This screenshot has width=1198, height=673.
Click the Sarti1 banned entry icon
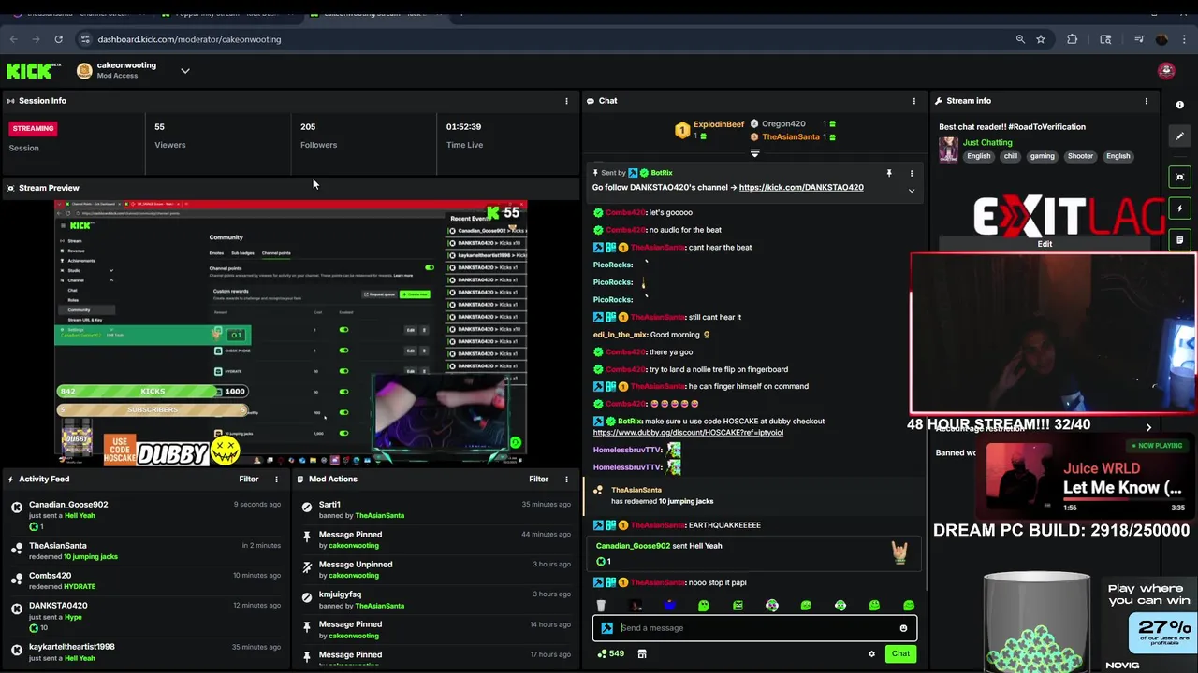tap(306, 507)
